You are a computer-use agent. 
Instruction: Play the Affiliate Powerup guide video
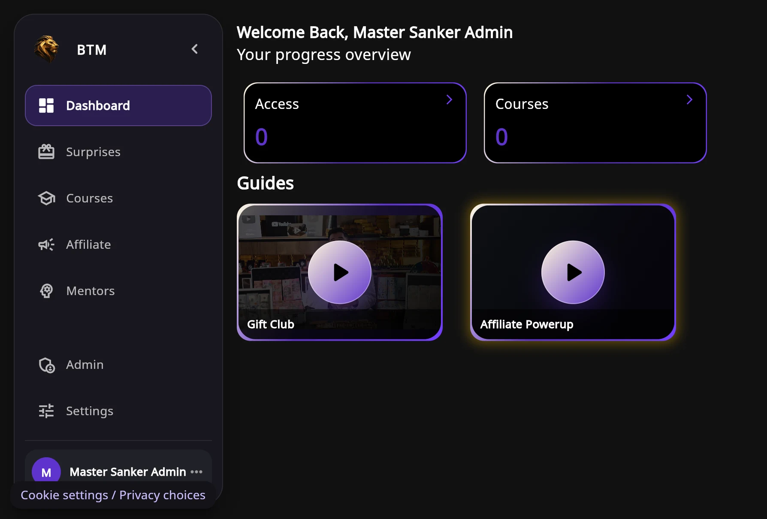click(x=573, y=272)
